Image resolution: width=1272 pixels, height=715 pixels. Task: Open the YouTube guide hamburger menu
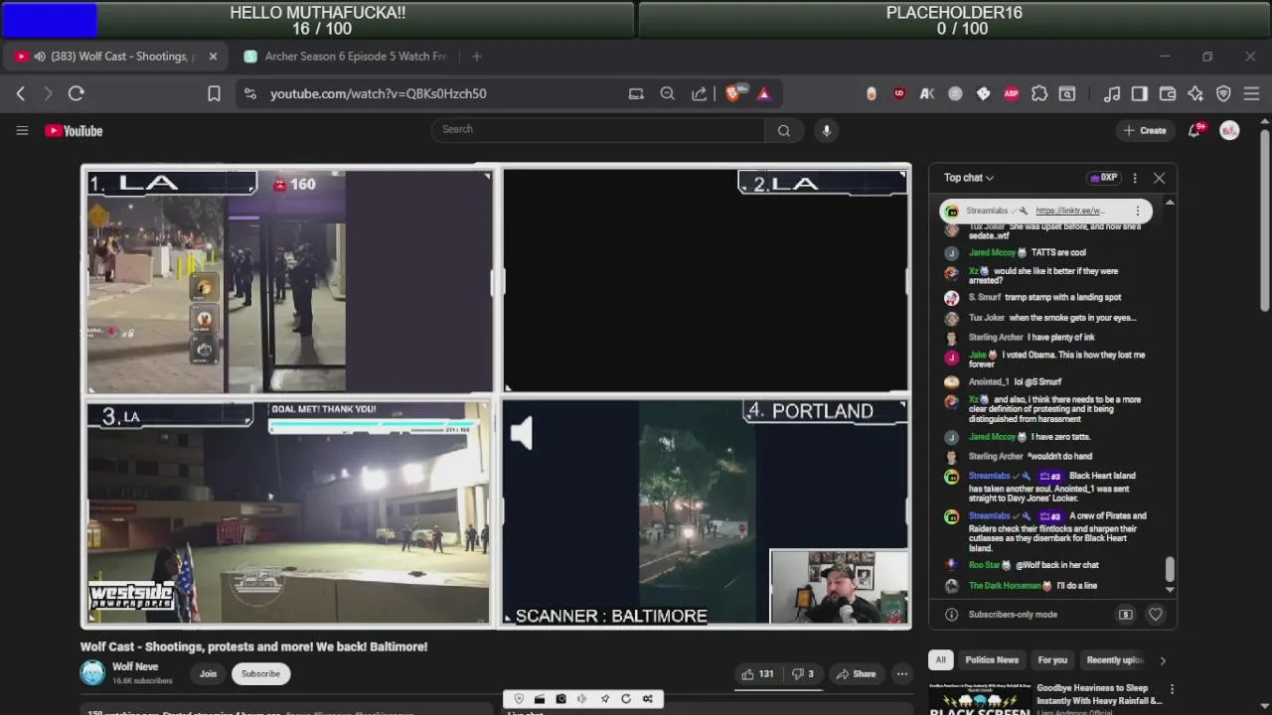tap(22, 130)
